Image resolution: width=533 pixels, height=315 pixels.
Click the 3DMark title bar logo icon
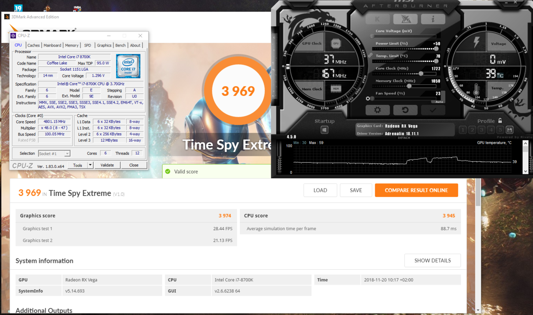pyautogui.click(x=7, y=17)
